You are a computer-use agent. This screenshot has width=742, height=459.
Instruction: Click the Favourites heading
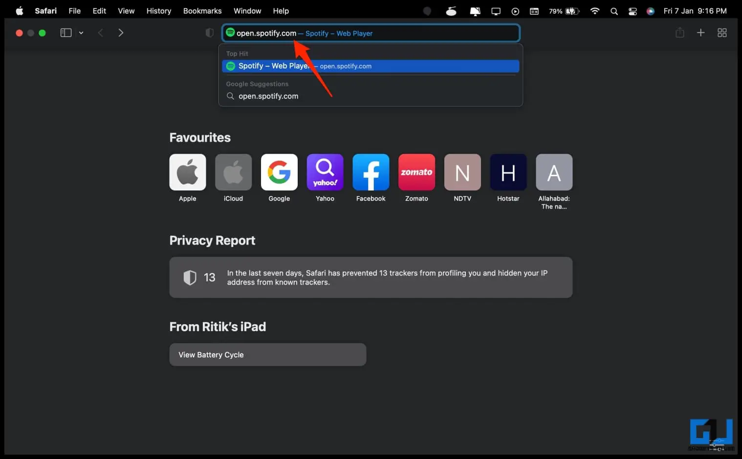pos(200,137)
